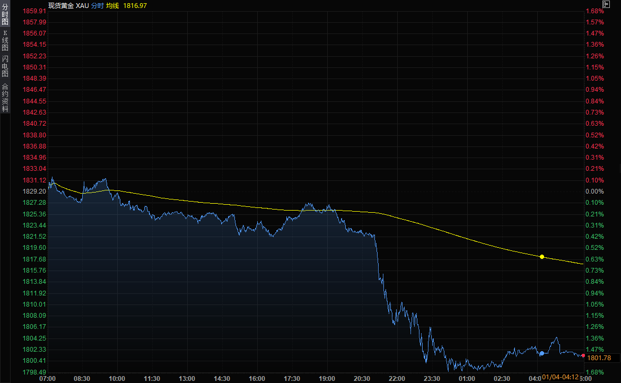621x383 pixels.
Task: Click the 07:00 time axis label
Action: click(48, 378)
